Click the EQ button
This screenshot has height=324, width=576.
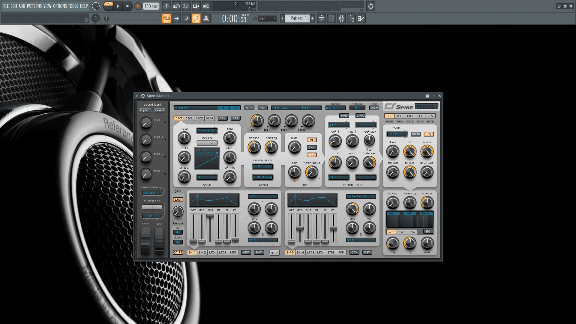[428, 232]
